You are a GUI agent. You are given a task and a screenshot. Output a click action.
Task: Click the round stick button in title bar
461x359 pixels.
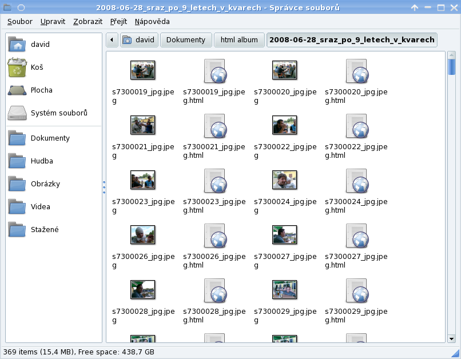pos(21,7)
